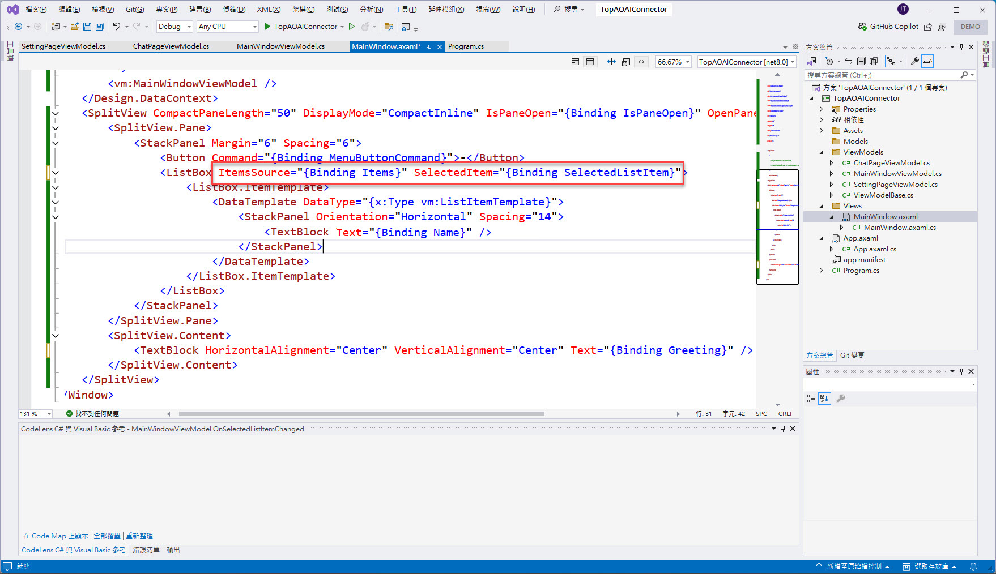Click the swap panes arrows icon in editor
Image resolution: width=996 pixels, height=574 pixels.
(x=611, y=62)
